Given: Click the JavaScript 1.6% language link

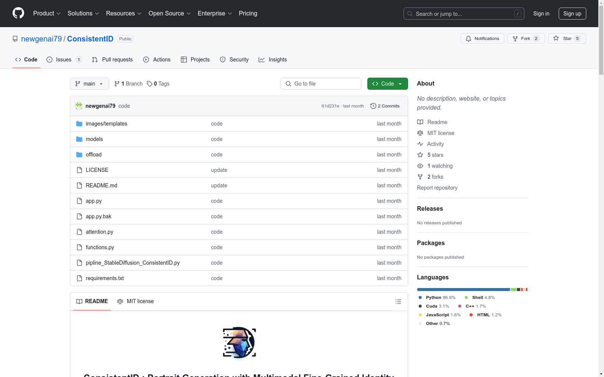Looking at the screenshot, I should pos(440,315).
